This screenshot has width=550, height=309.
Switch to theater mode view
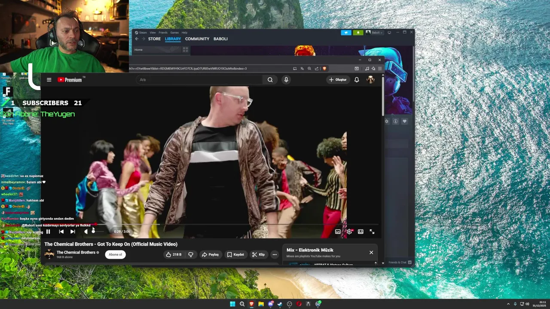pyautogui.click(x=361, y=232)
